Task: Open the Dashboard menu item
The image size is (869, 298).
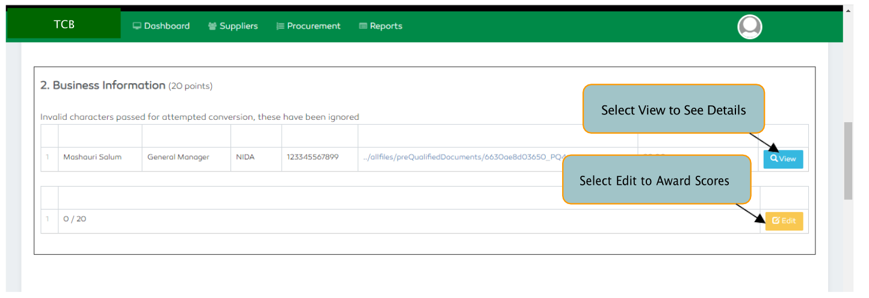Action: coord(161,26)
